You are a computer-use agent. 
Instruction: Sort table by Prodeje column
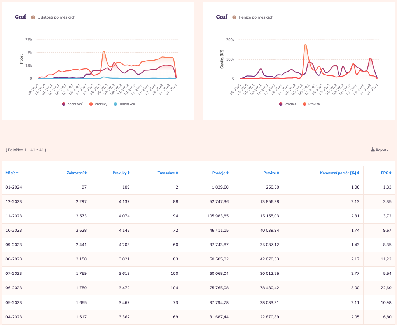tap(220, 173)
